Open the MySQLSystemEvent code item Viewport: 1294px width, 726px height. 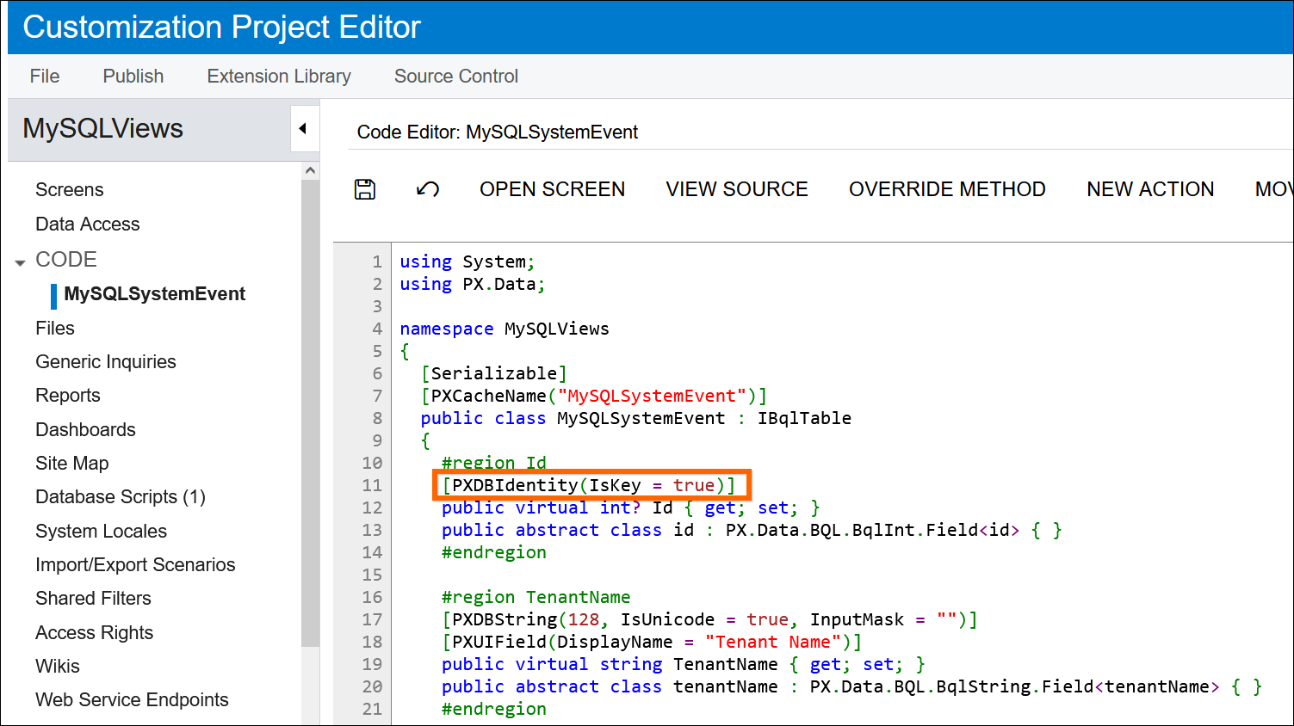(155, 293)
